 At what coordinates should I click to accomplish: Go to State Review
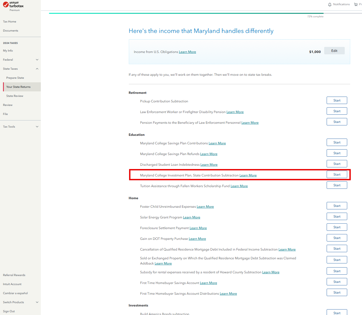coord(15,96)
